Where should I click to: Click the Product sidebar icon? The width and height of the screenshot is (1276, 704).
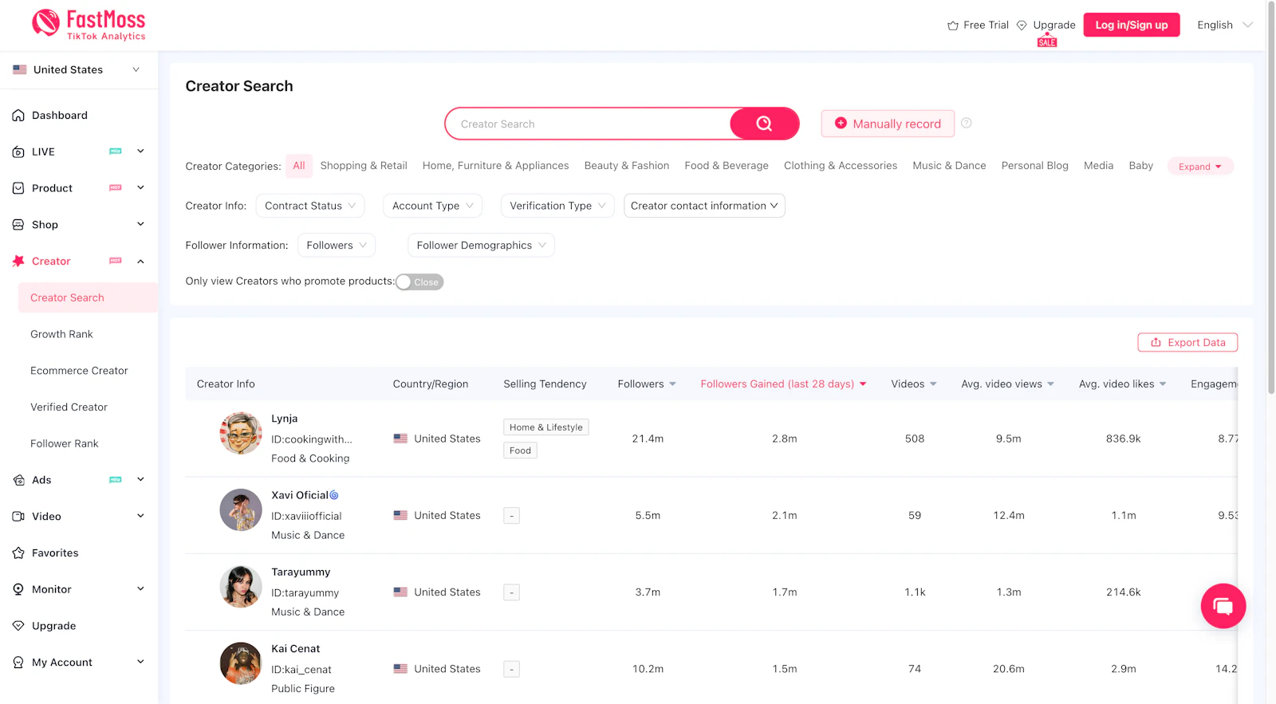[x=18, y=188]
